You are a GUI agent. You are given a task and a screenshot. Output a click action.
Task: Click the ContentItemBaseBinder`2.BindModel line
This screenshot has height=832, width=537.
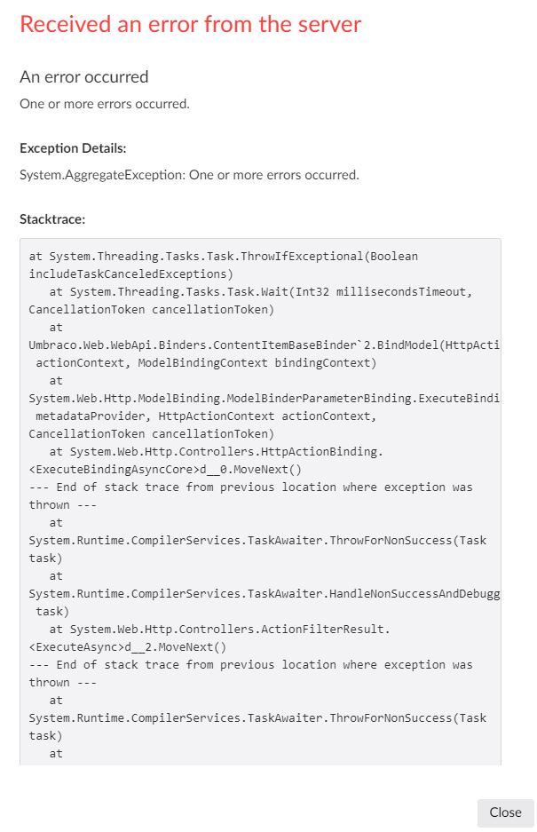265,345
